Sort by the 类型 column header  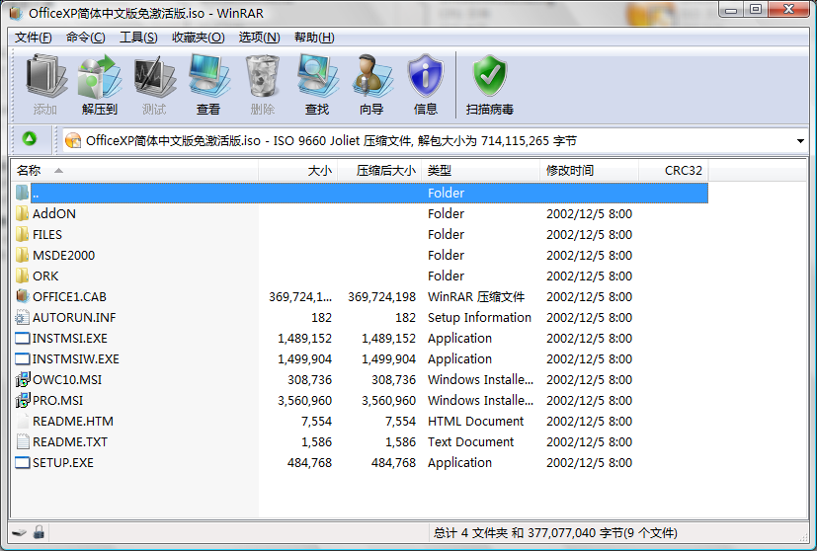[x=480, y=170]
